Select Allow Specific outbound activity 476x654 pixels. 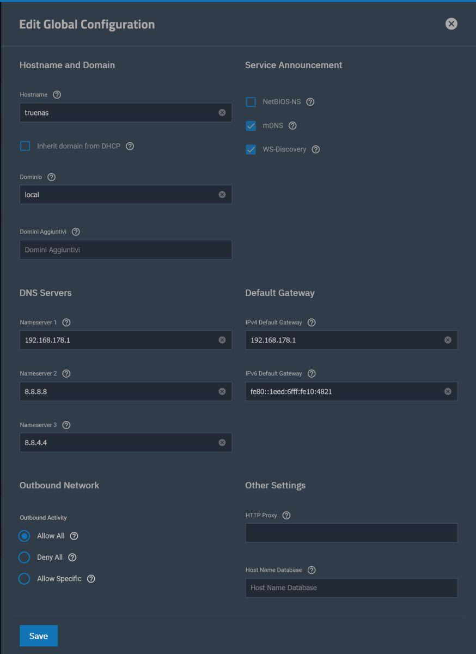click(24, 578)
